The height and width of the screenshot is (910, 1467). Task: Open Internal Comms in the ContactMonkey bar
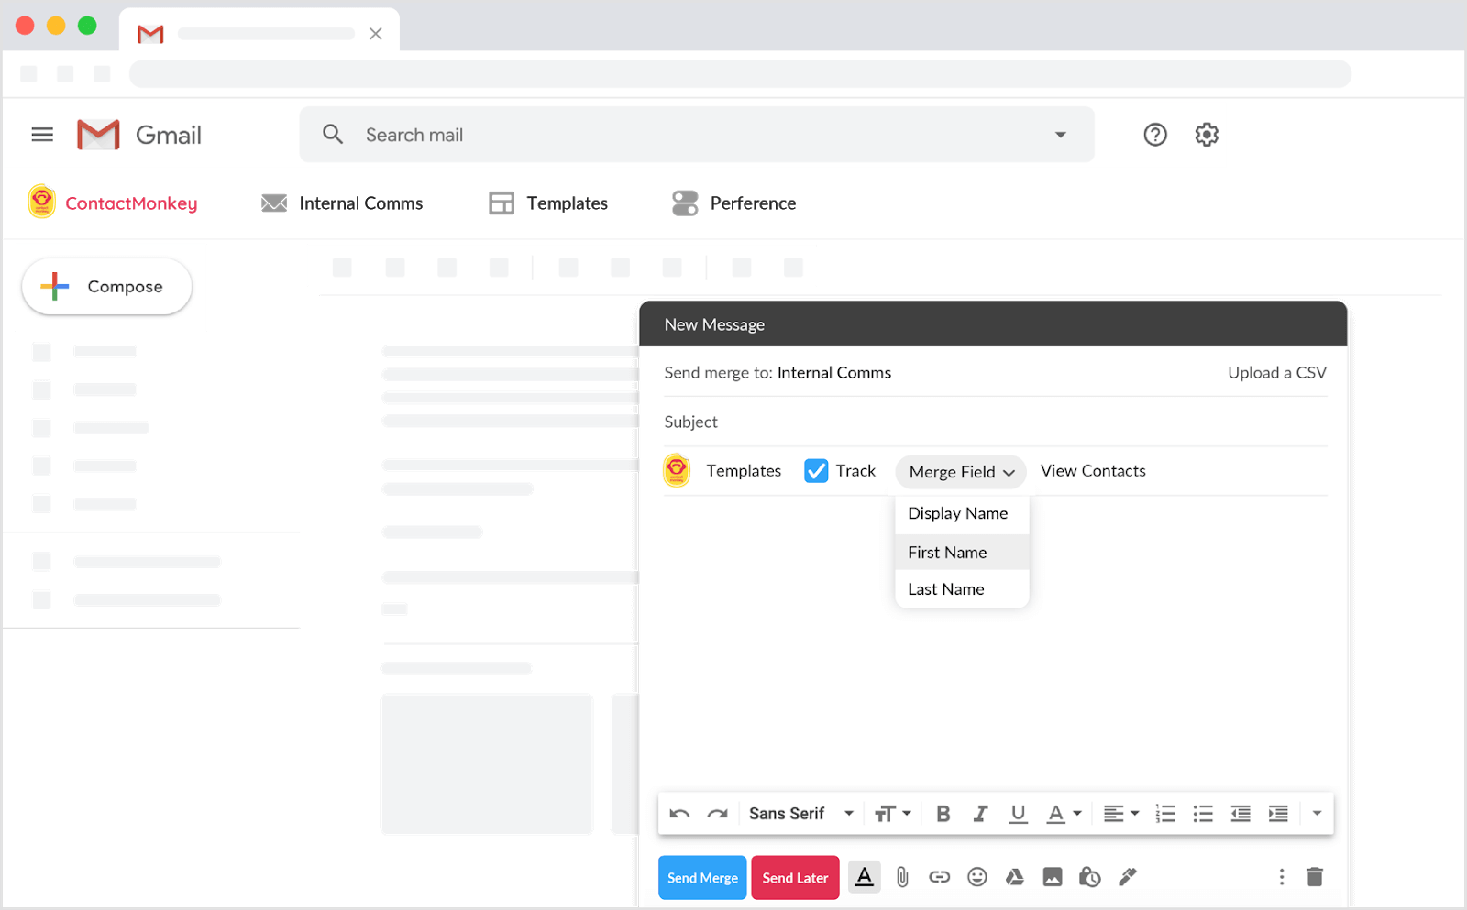342,203
